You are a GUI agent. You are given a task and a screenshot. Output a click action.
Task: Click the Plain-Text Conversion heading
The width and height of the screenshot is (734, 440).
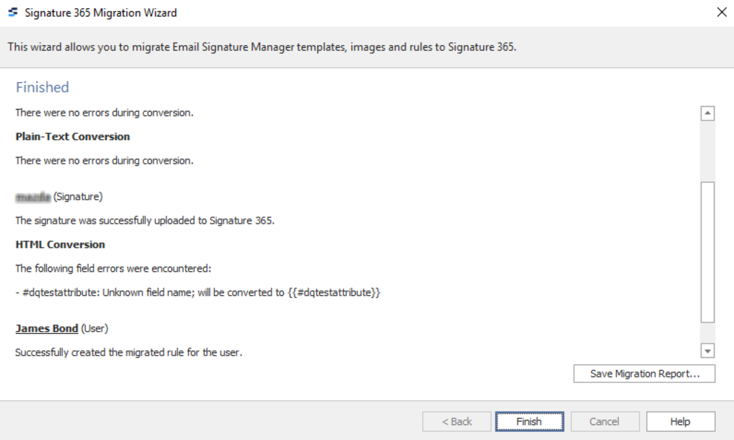pyautogui.click(x=72, y=137)
